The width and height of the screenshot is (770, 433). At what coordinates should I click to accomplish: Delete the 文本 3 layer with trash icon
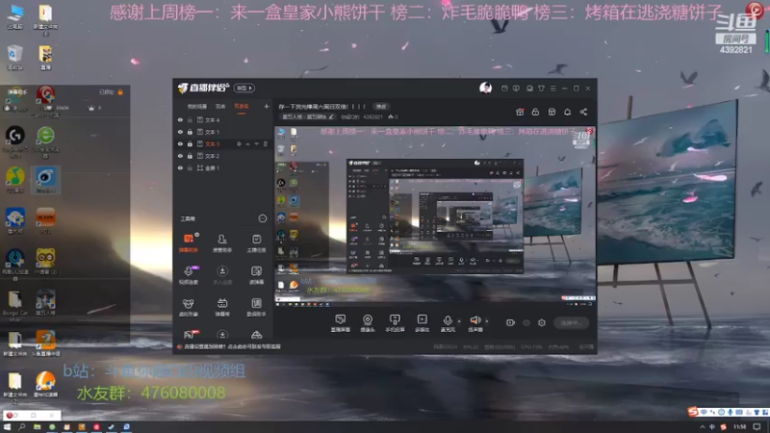[266, 143]
